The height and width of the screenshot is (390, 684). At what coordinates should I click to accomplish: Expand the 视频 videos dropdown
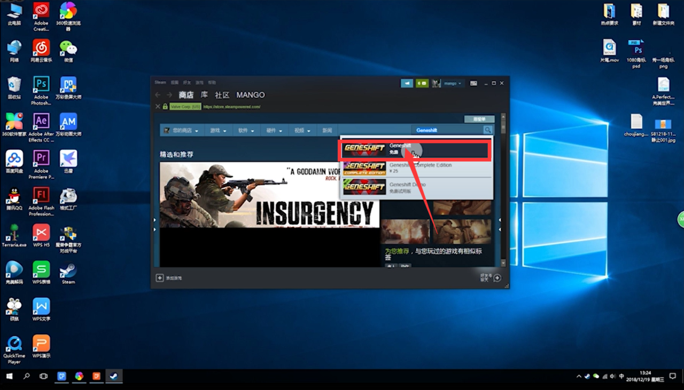click(x=302, y=130)
